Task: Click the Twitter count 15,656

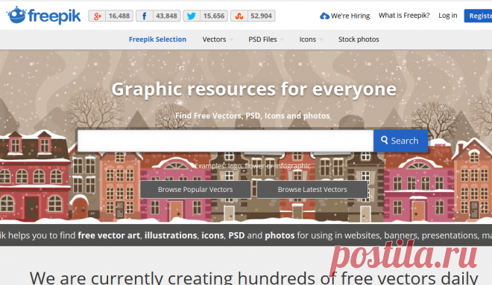Action: point(214,16)
